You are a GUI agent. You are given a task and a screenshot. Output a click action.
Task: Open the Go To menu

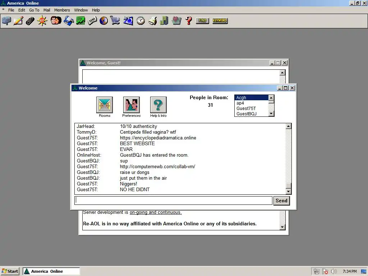[x=34, y=10]
